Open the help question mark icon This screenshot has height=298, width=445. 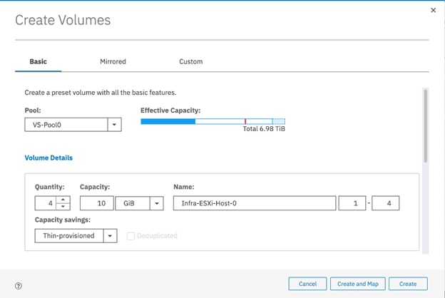point(19,286)
